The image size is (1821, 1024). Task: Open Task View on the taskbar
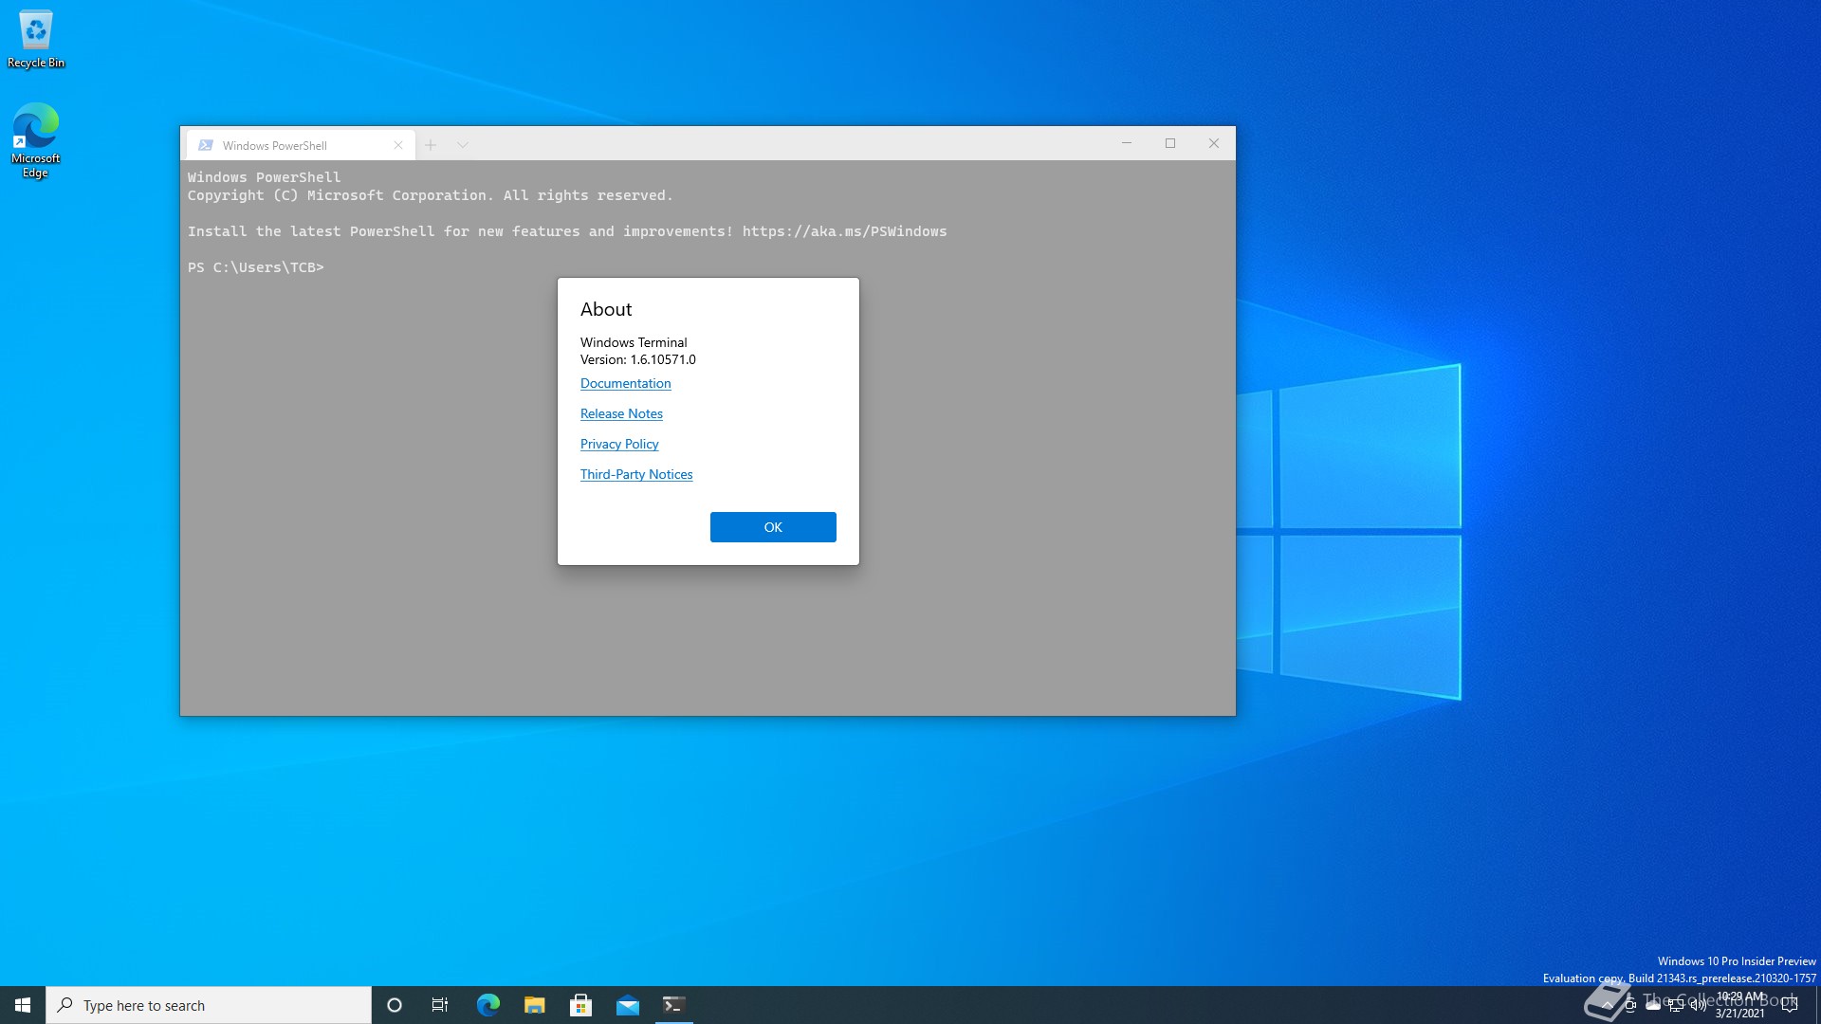(x=440, y=1005)
